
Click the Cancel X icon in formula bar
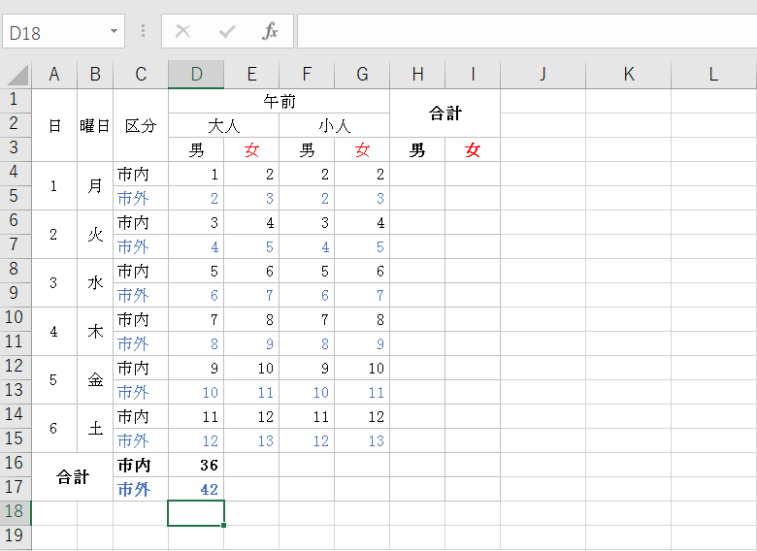coord(183,31)
